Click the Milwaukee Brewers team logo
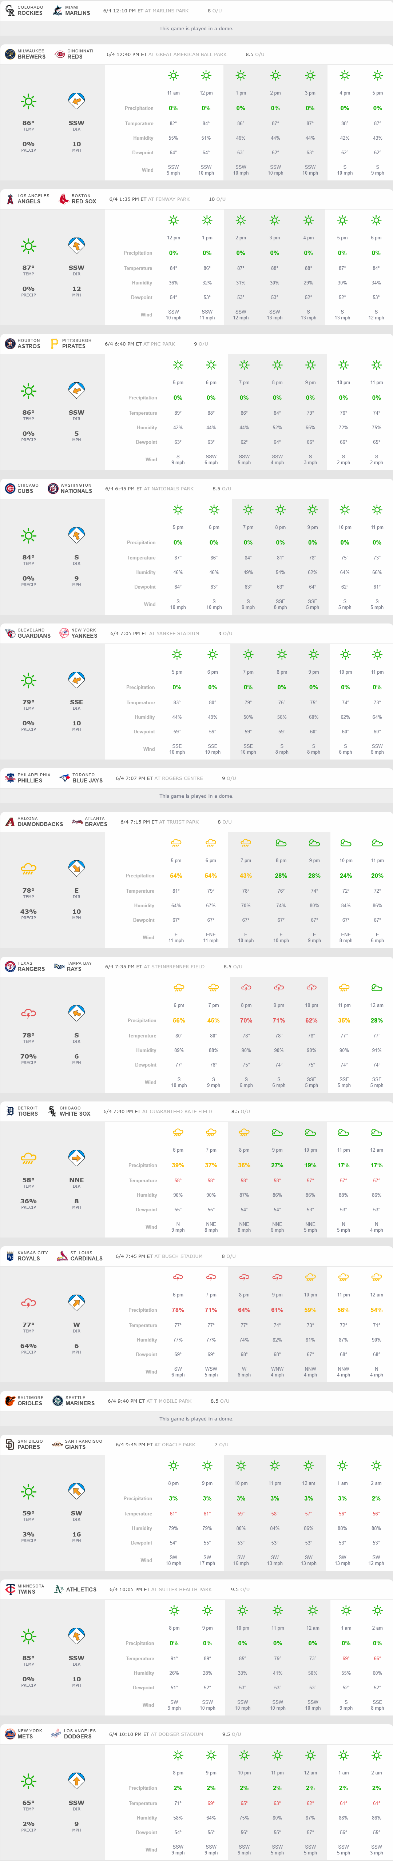 click(x=10, y=54)
